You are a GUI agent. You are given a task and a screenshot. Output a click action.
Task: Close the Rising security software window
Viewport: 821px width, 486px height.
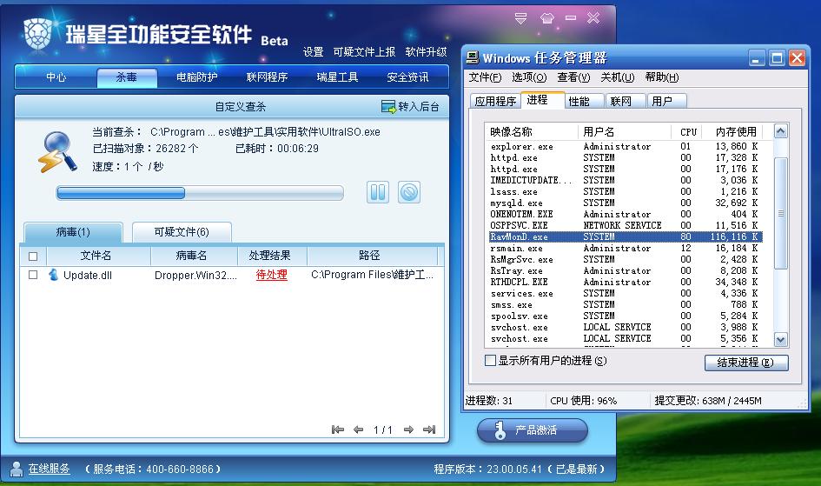pyautogui.click(x=593, y=17)
